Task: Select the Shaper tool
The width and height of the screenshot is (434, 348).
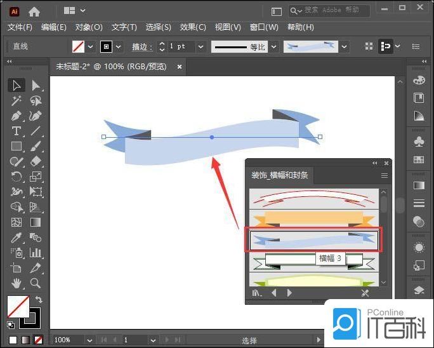Action: point(16,161)
